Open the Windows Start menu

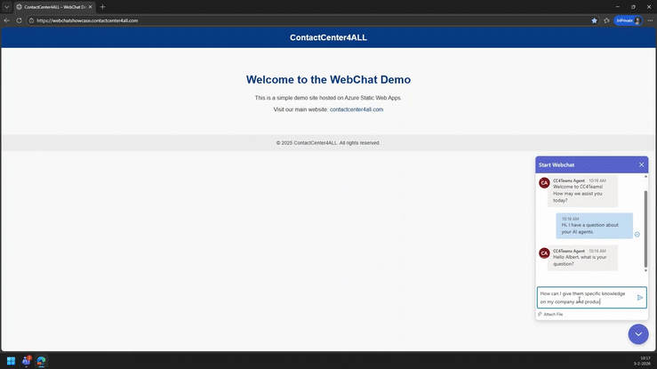(x=11, y=361)
